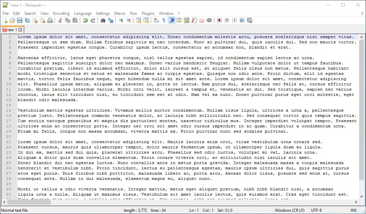Image resolution: width=366 pixels, height=214 pixels.
Task: Click "Windows (CR LF)" in status bar
Action: click(x=289, y=210)
